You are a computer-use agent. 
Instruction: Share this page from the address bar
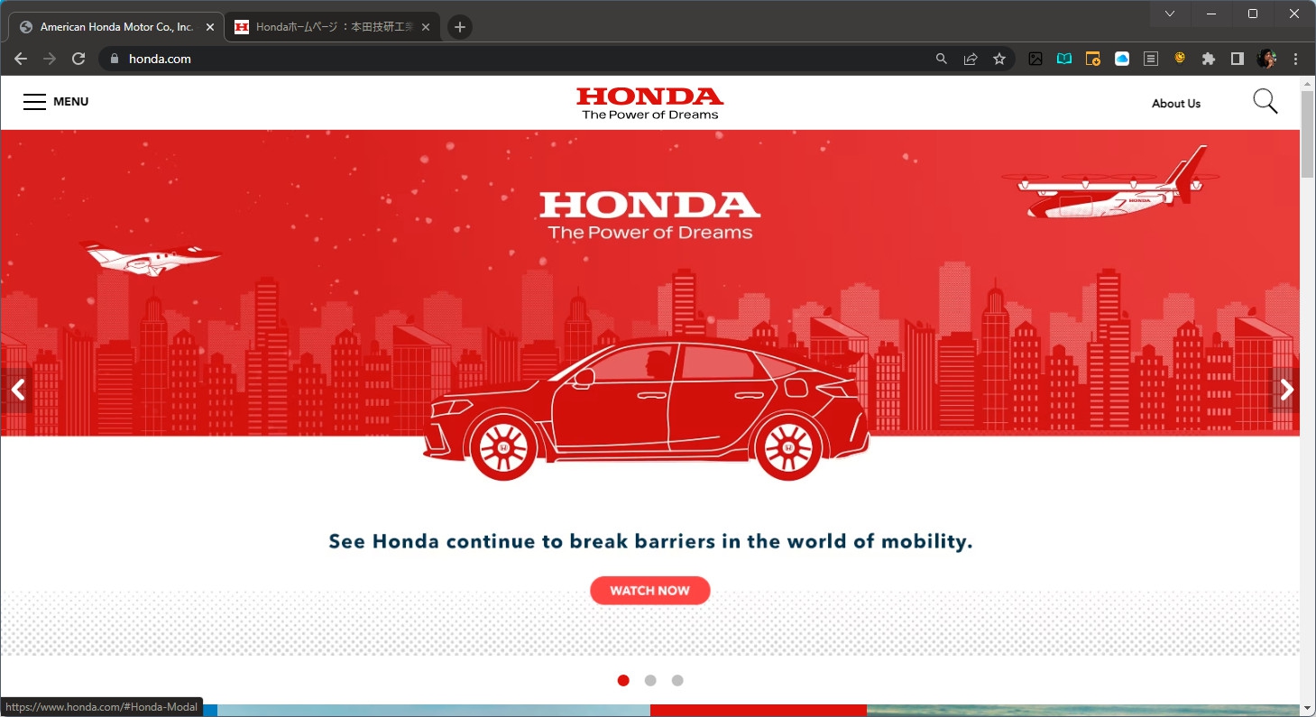[x=971, y=59]
